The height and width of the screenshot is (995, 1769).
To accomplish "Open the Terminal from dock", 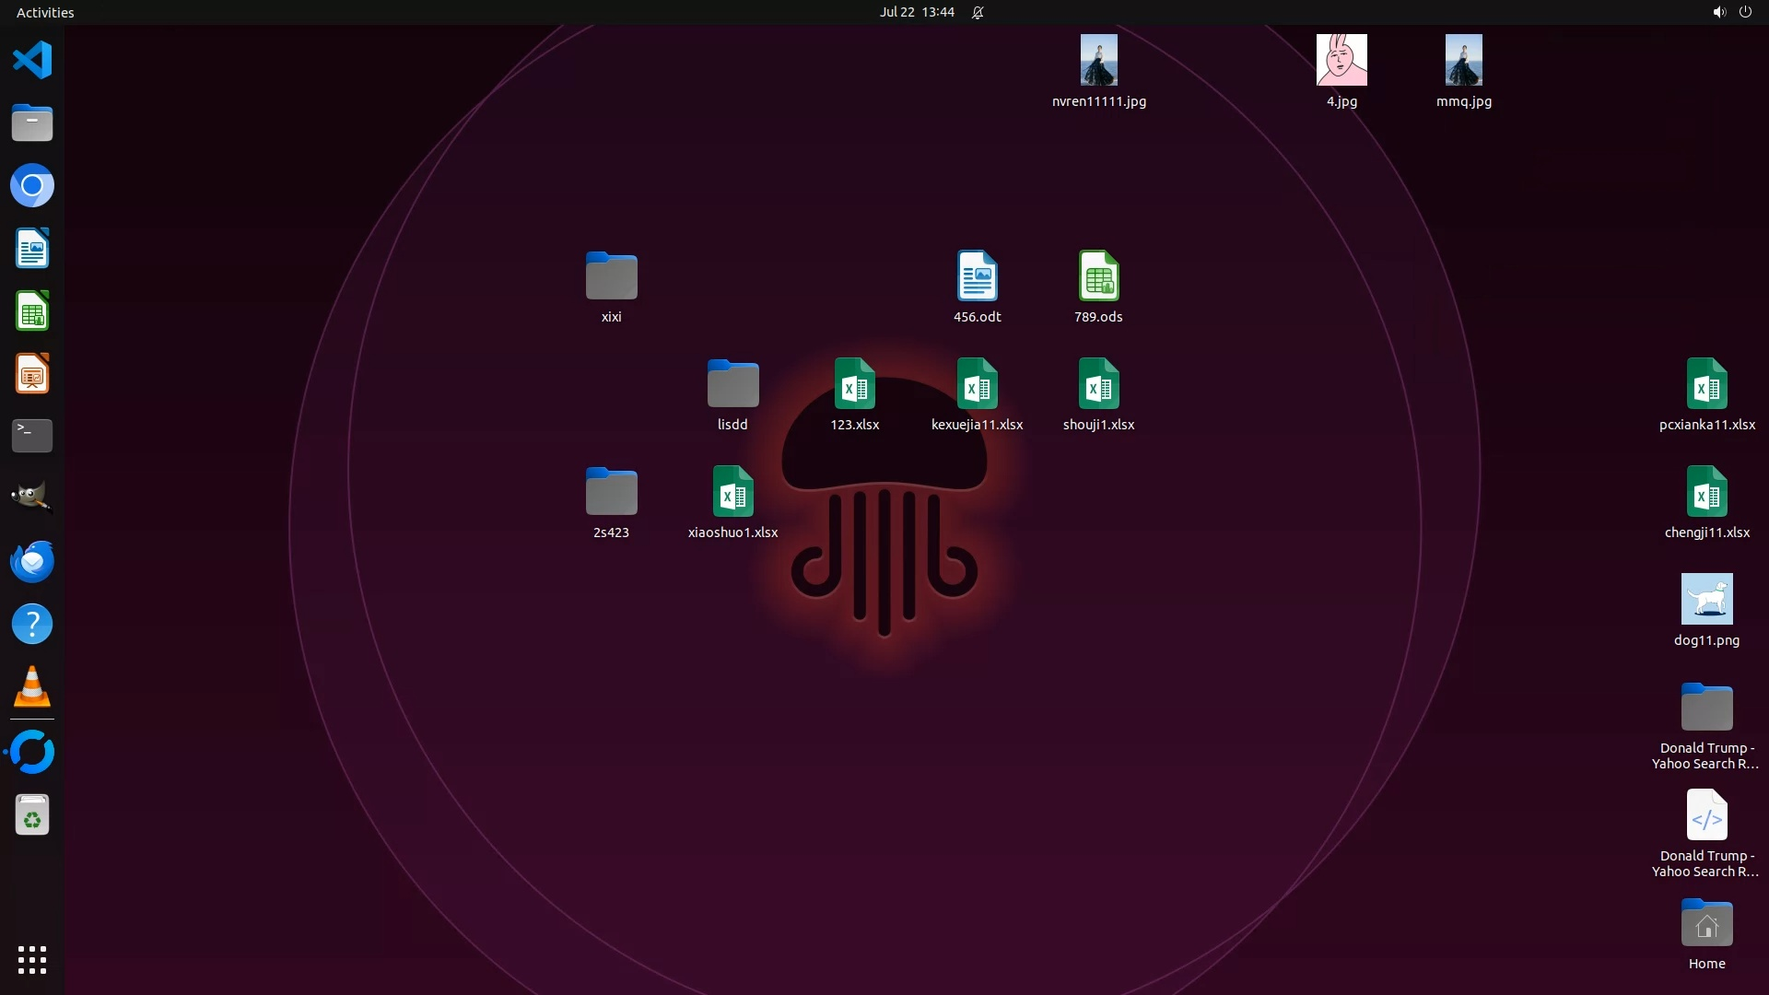I will (32, 436).
